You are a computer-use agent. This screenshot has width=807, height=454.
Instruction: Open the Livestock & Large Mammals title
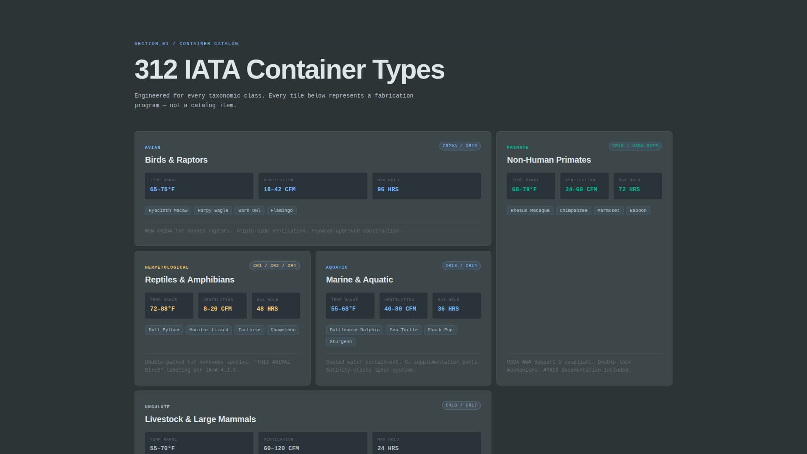pyautogui.click(x=200, y=419)
